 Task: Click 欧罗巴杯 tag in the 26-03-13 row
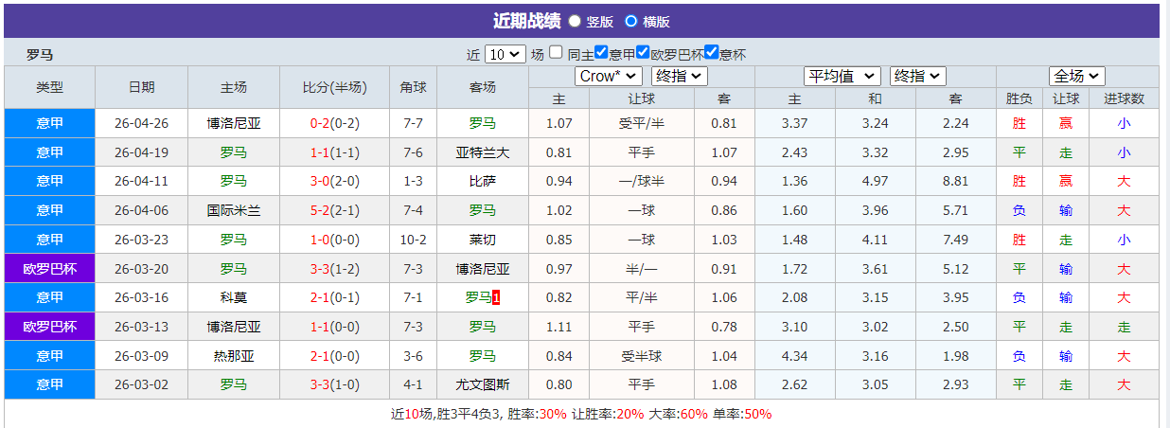click(50, 327)
